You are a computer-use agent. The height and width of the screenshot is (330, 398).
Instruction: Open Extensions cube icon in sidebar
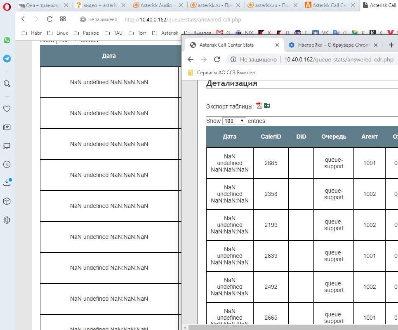pyautogui.click(x=7, y=201)
